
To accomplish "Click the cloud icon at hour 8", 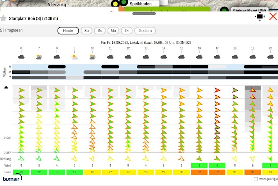I will (x=57, y=57).
